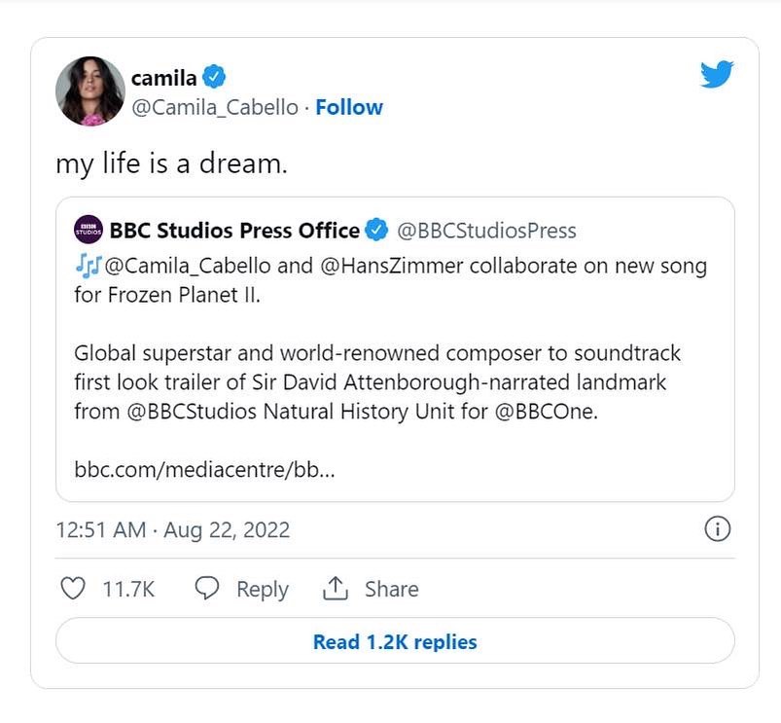The image size is (781, 723).
Task: Open the bbc.com/mediacentre link
Action: click(x=204, y=469)
